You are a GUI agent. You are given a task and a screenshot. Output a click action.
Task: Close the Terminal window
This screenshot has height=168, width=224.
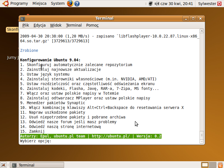tap(200, 18)
